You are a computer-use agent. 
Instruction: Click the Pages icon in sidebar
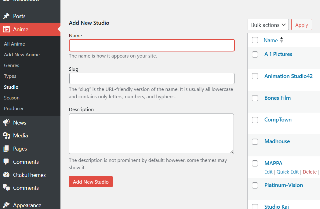(6, 149)
